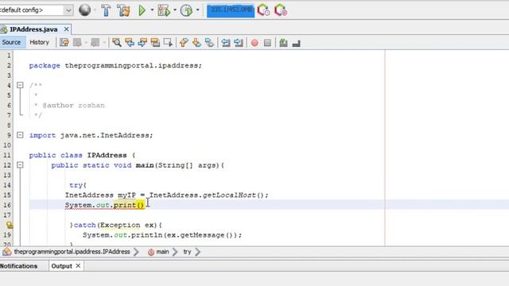
Task: Click line number 16 in the gutter
Action: 7,205
